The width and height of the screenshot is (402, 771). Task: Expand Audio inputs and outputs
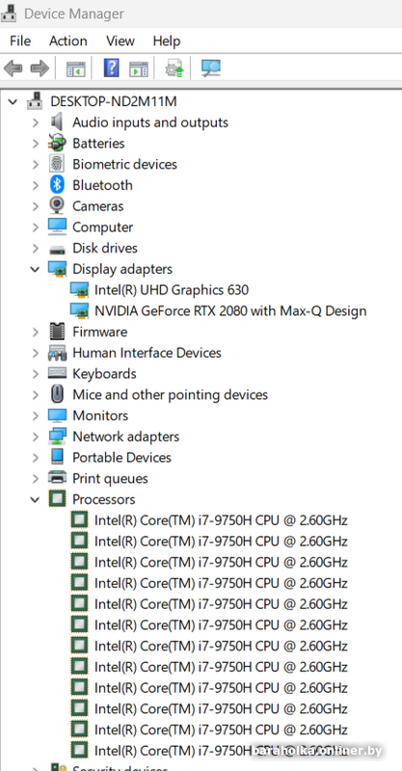35,122
